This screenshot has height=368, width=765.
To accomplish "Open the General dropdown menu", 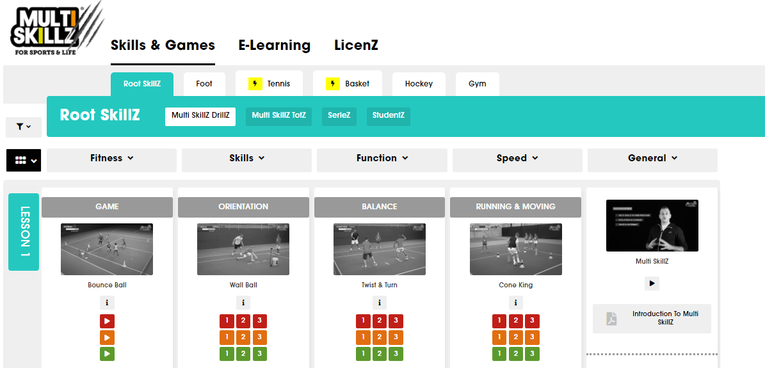I will [652, 159].
